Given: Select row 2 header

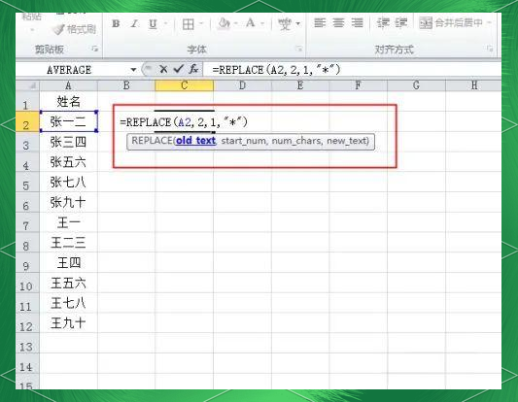Looking at the screenshot, I should pos(27,121).
